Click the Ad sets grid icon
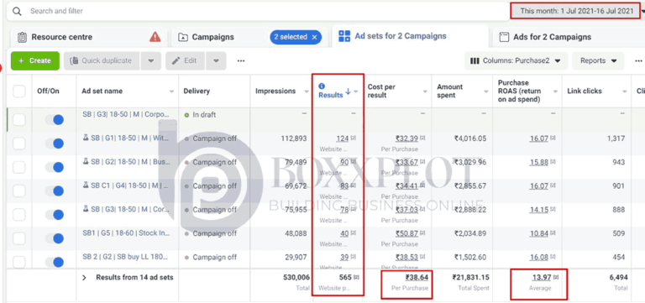 [x=343, y=36]
